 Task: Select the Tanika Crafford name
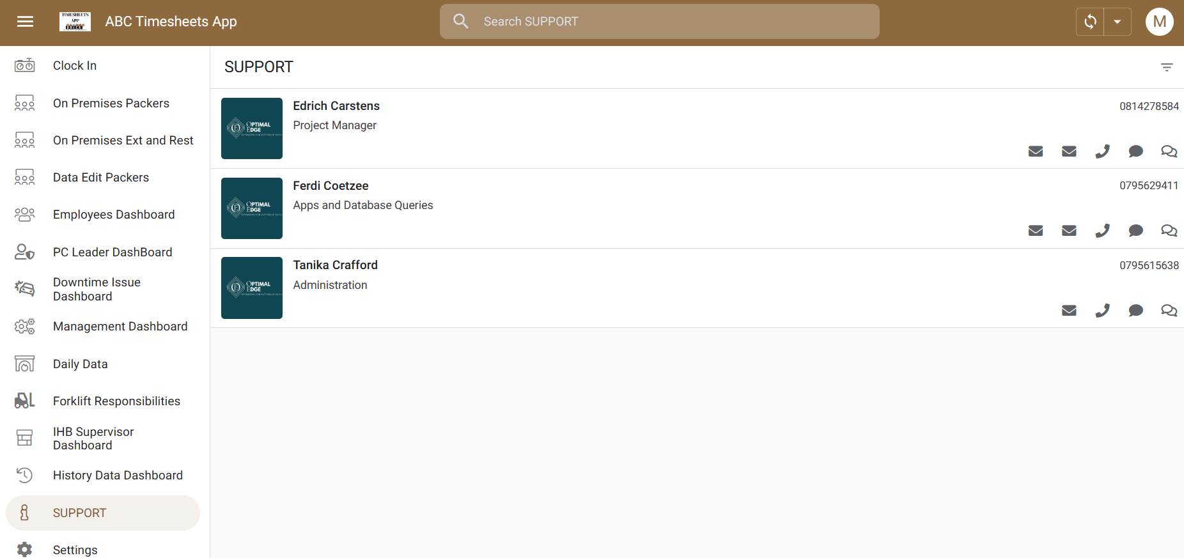point(335,265)
